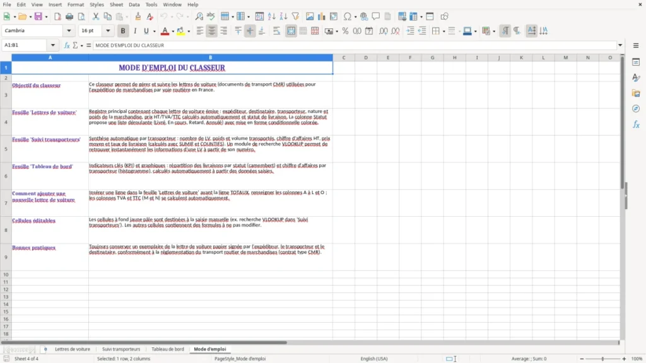646x363 pixels.
Task: Click English (USA) language in status bar
Action: [x=374, y=359]
